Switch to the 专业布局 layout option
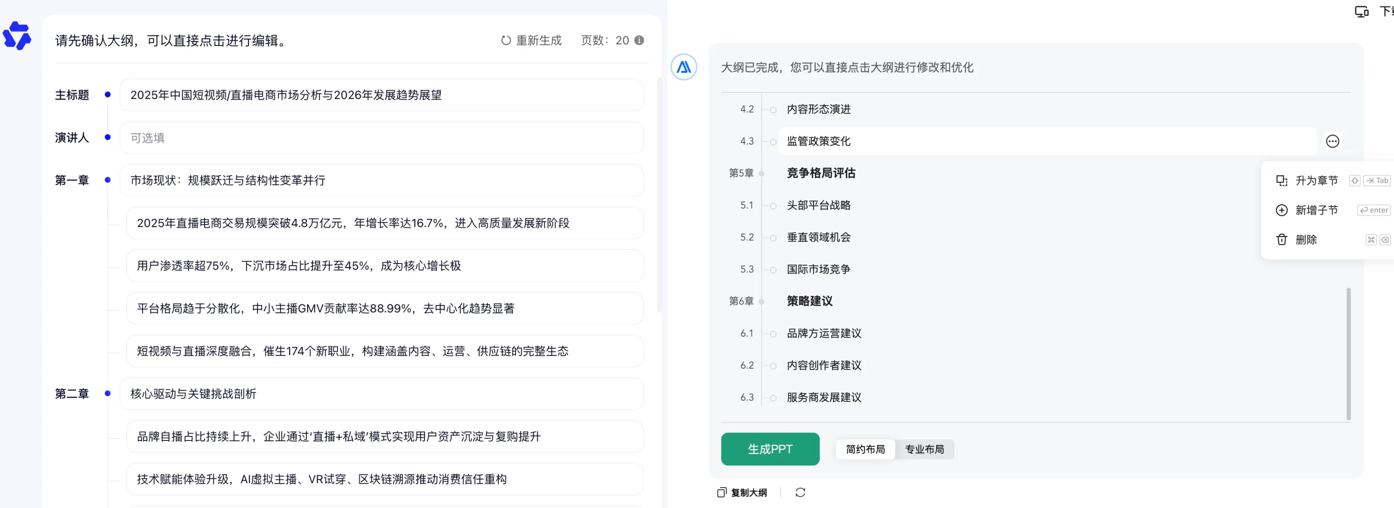The image size is (1394, 508). (924, 449)
